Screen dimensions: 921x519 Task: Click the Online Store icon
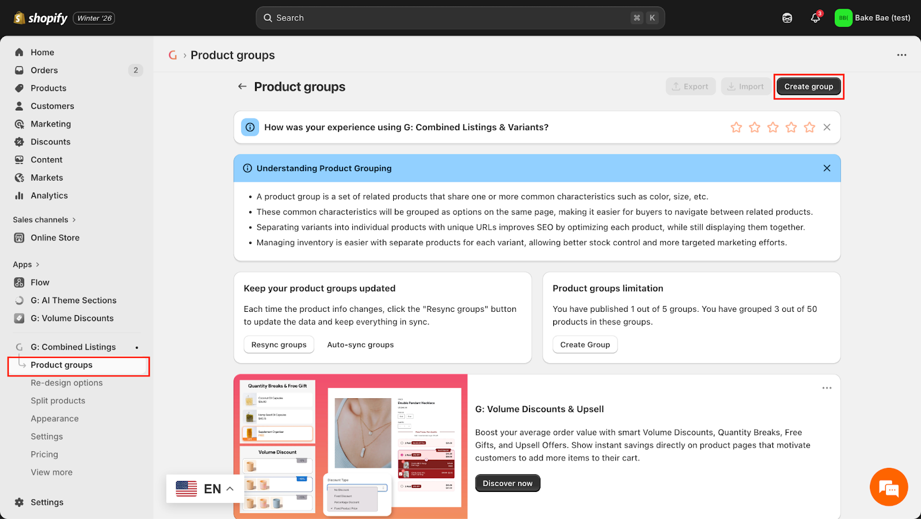[x=19, y=238]
